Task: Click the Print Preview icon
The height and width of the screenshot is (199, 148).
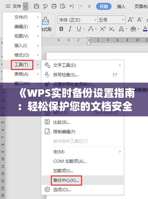Action: (x=63, y=6)
